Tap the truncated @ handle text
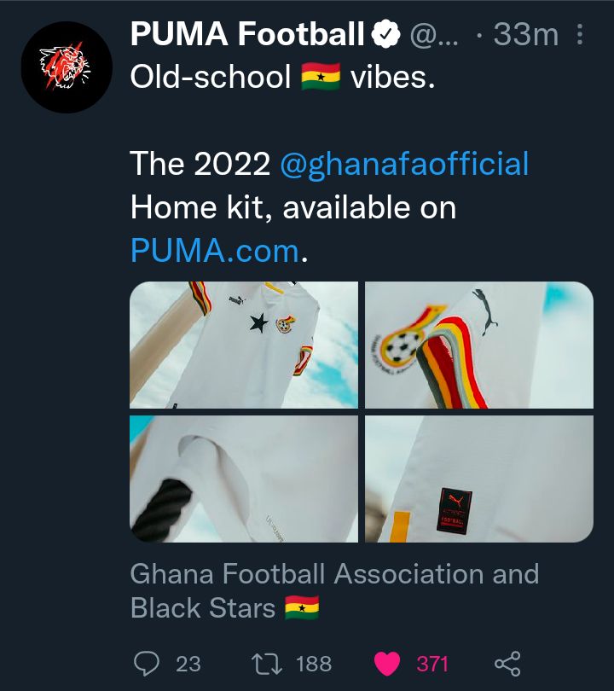Image resolution: width=614 pixels, height=691 pixels. click(436, 35)
